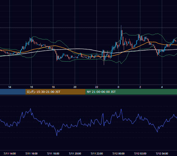
Task: Click the hour label 4 on the time axis
Action: pos(162,87)
